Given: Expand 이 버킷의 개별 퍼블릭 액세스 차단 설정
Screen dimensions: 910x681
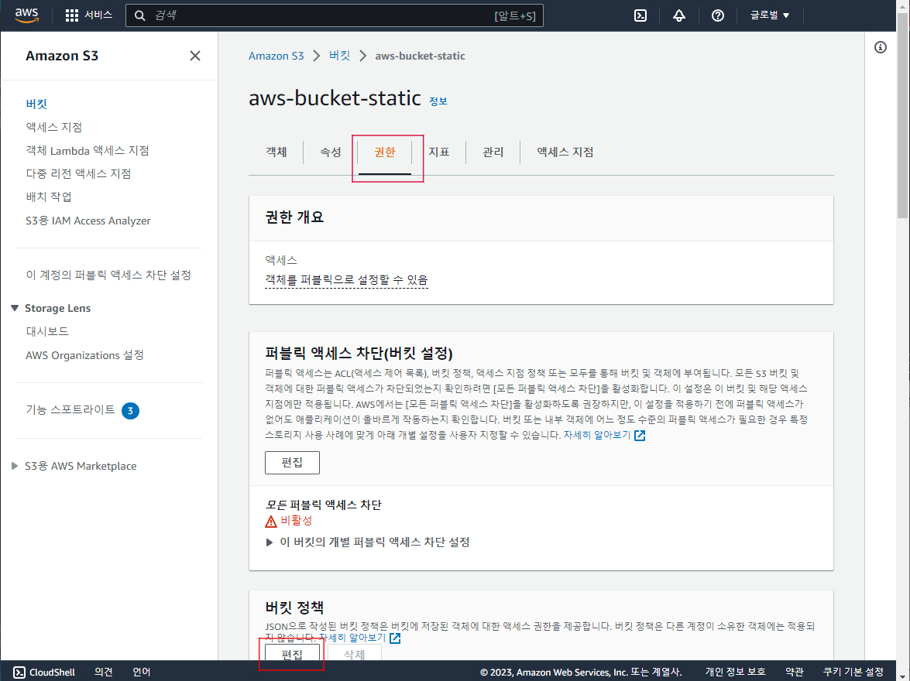Looking at the screenshot, I should [x=270, y=542].
